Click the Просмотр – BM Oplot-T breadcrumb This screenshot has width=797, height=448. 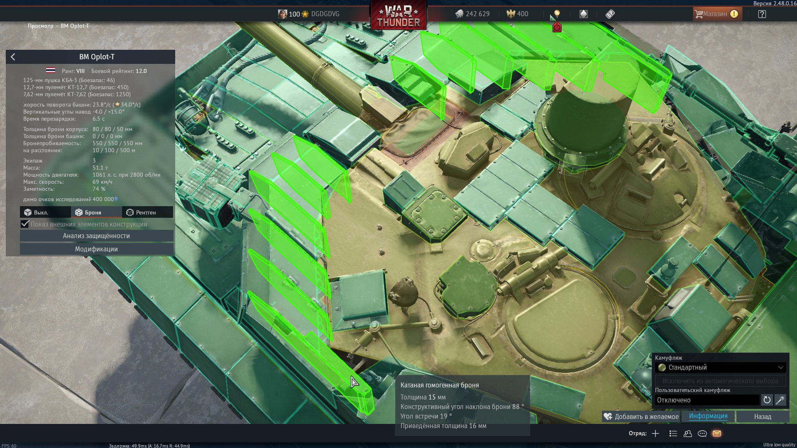[58, 26]
